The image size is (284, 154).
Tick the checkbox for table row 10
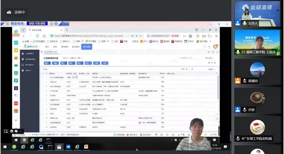click(x=43, y=118)
